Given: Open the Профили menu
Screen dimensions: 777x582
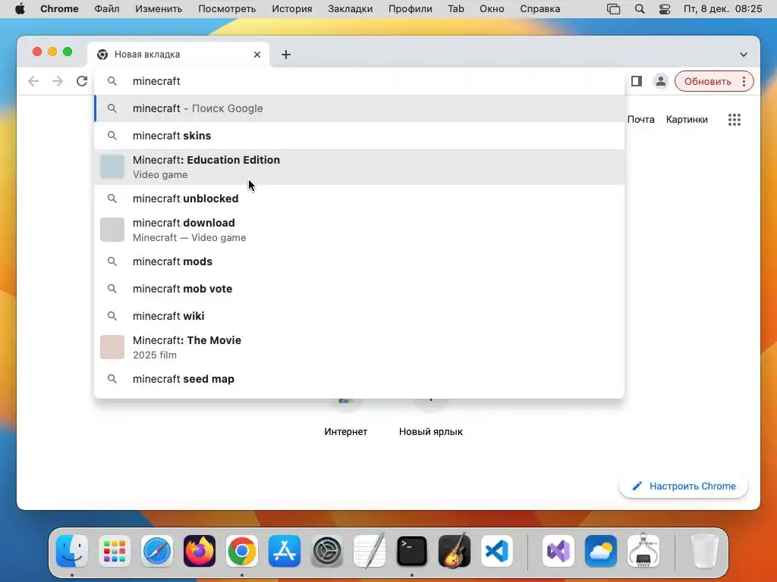Looking at the screenshot, I should [411, 9].
